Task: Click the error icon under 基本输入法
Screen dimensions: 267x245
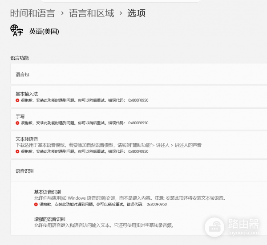Action: pos(17,100)
